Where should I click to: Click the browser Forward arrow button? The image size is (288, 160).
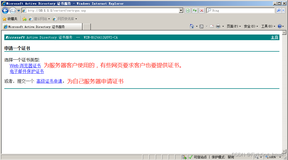tap(13, 11)
